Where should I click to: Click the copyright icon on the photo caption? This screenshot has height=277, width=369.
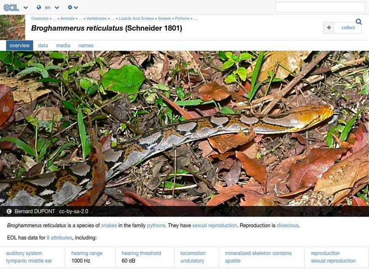pyautogui.click(x=10, y=211)
